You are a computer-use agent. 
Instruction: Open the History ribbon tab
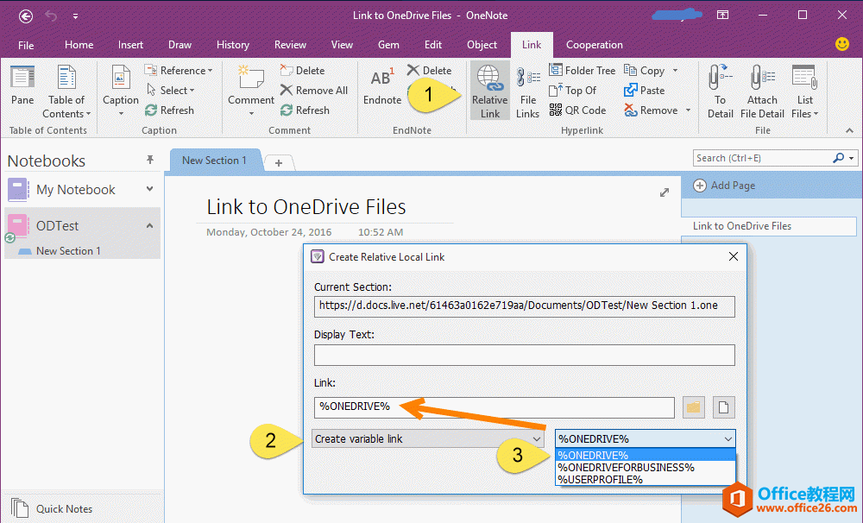(233, 45)
